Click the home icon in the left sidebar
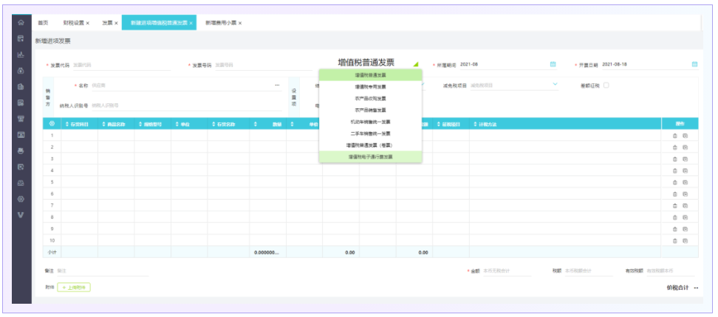Viewport: 718px width, 317px height. (21, 23)
